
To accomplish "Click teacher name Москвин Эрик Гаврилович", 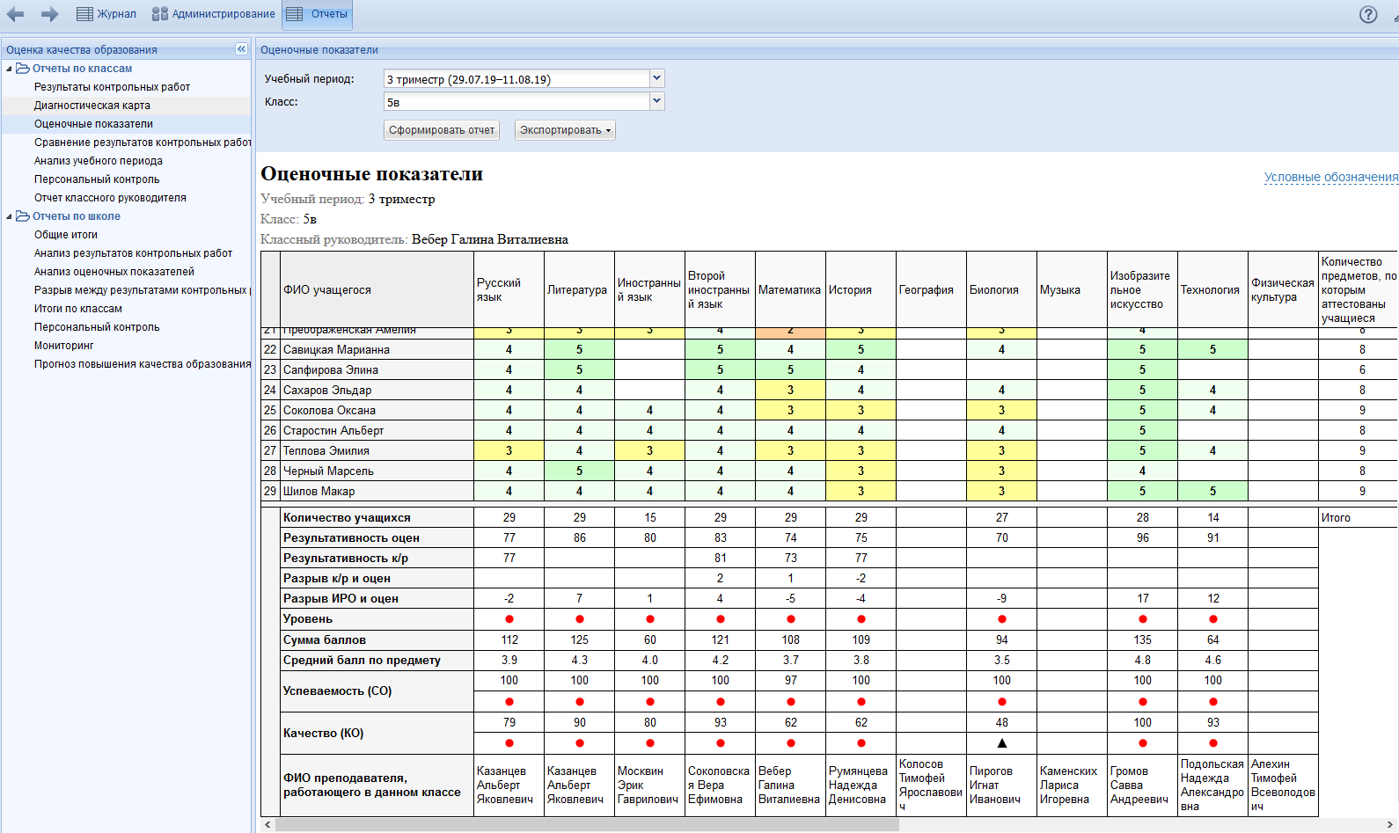I will tap(648, 785).
